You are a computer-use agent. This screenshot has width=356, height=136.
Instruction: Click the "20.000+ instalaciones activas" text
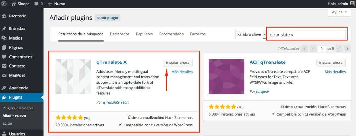[80, 125]
